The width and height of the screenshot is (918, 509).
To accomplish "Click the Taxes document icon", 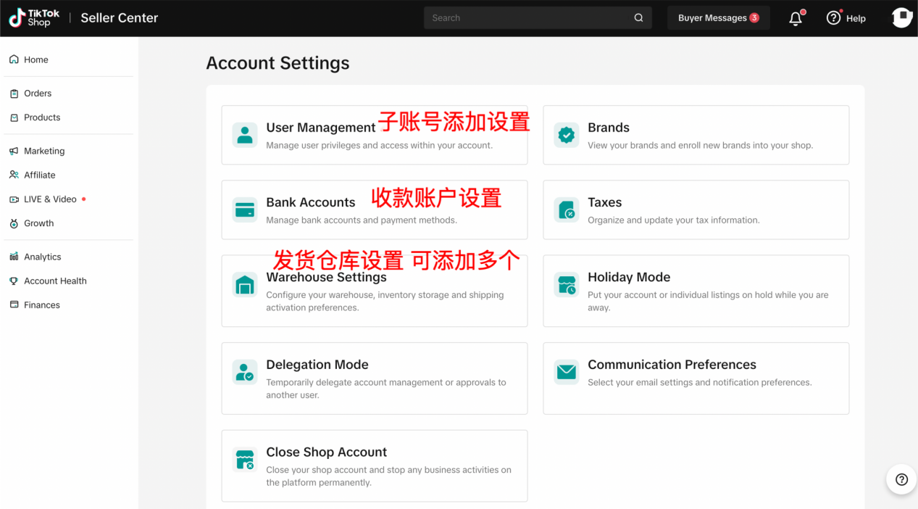I will click(567, 210).
